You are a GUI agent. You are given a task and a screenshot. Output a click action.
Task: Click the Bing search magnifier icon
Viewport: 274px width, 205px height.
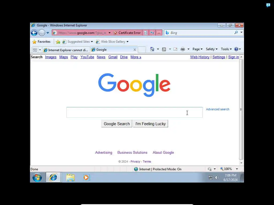pos(236,32)
